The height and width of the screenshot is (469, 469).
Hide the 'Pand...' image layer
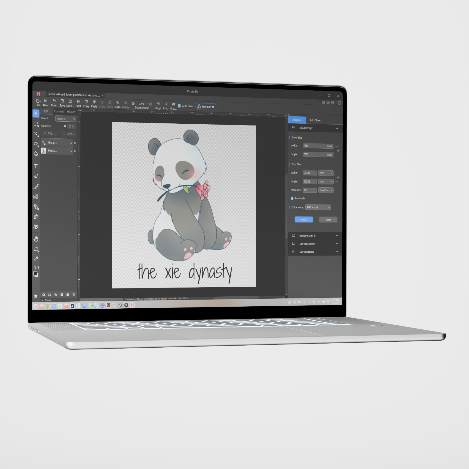75,151
